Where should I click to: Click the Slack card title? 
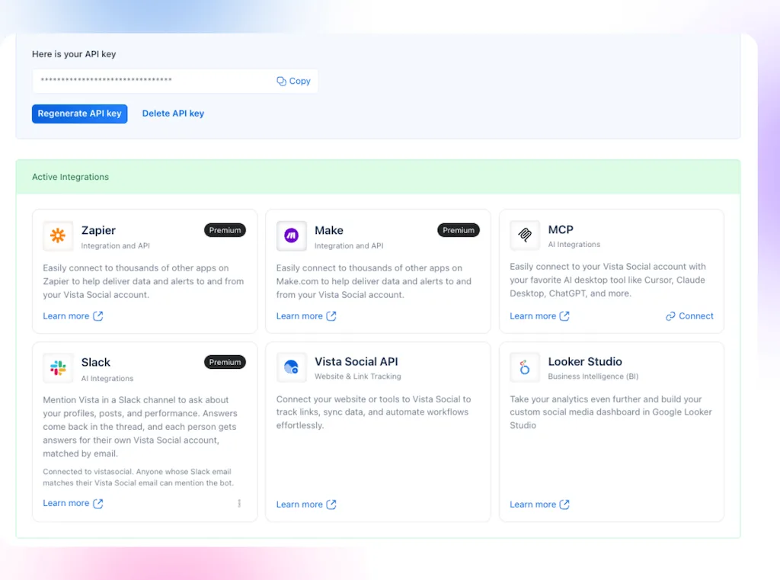point(95,363)
